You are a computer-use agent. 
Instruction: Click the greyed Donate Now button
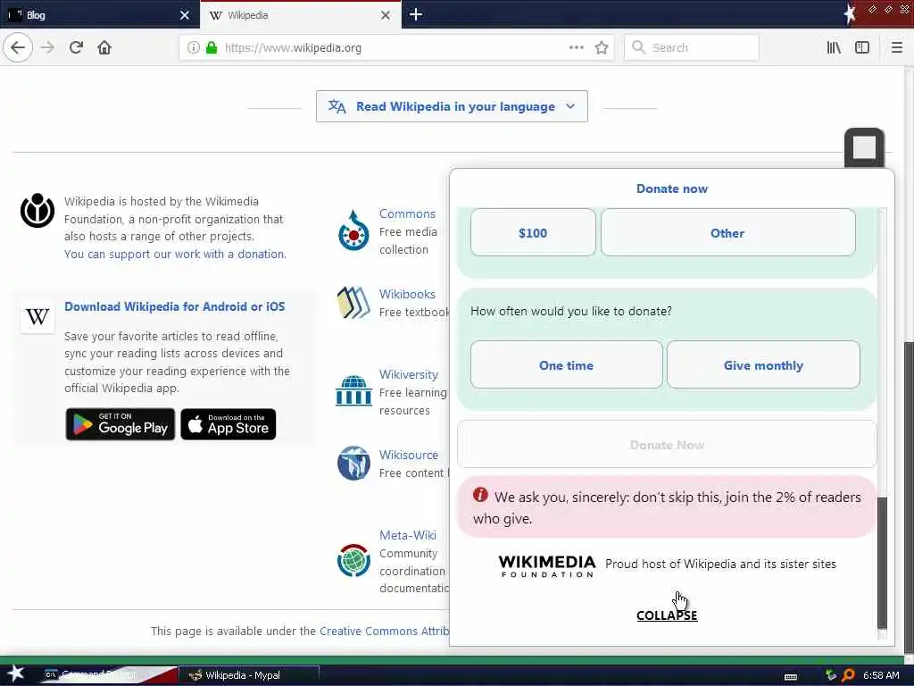coord(667,445)
